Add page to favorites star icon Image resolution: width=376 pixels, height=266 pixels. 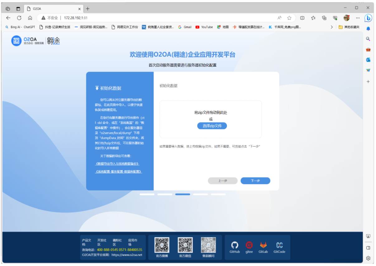coord(289,18)
